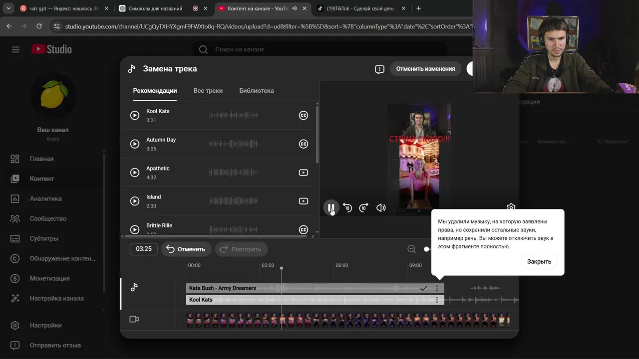
Task: Click the video track camera icon in timeline
Action: pos(134,319)
